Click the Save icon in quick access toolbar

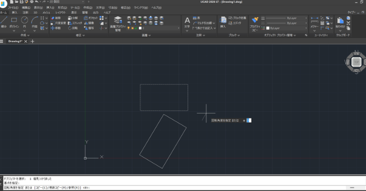[21, 2]
